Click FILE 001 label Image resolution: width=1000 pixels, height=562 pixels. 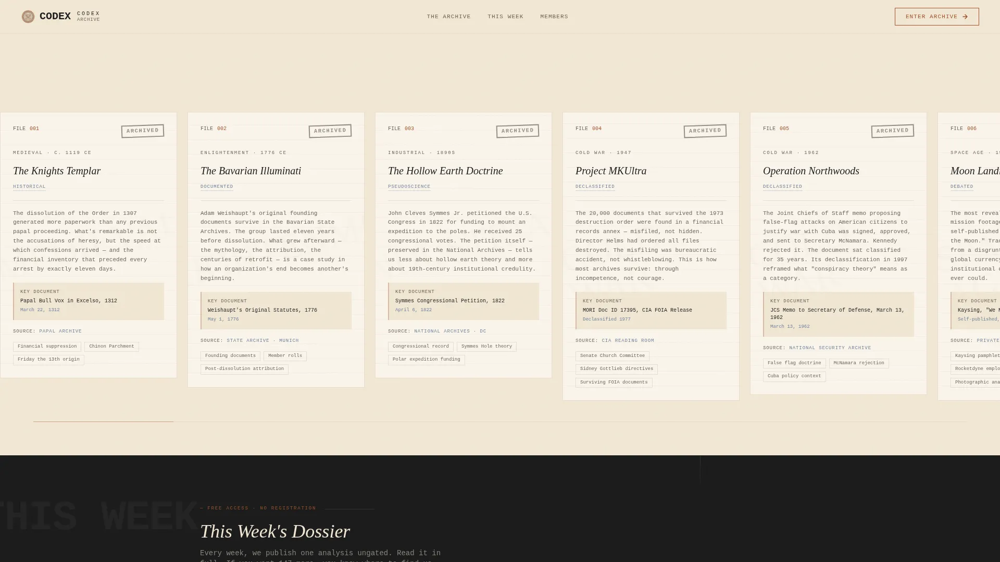tap(26, 129)
